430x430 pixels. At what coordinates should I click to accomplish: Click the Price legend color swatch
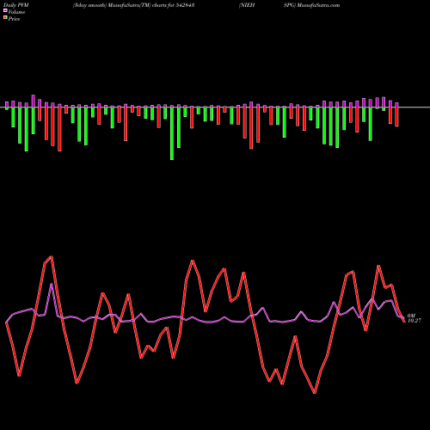click(5, 18)
